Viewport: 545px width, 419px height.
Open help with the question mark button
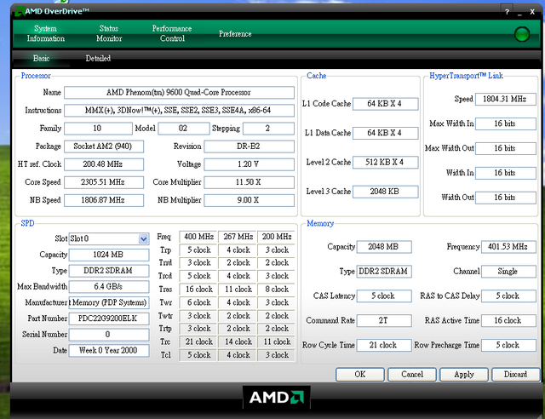508,12
